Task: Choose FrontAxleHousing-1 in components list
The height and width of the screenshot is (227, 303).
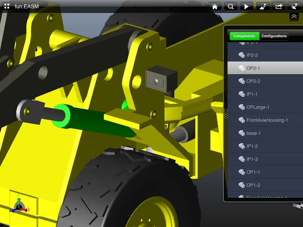Action: tap(267, 120)
